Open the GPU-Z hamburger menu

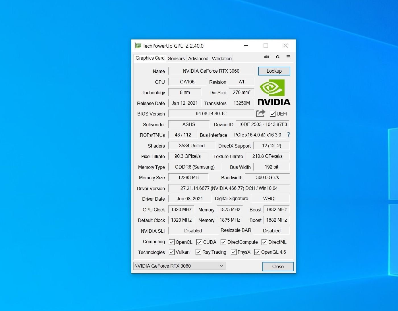(x=288, y=57)
